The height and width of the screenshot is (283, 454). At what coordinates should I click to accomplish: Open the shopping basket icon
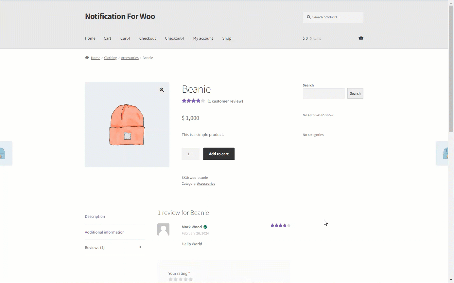[x=361, y=38]
